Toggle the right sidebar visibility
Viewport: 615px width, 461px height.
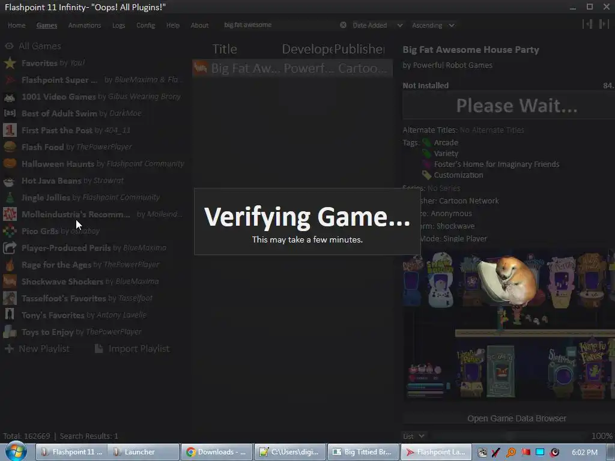tap(604, 24)
